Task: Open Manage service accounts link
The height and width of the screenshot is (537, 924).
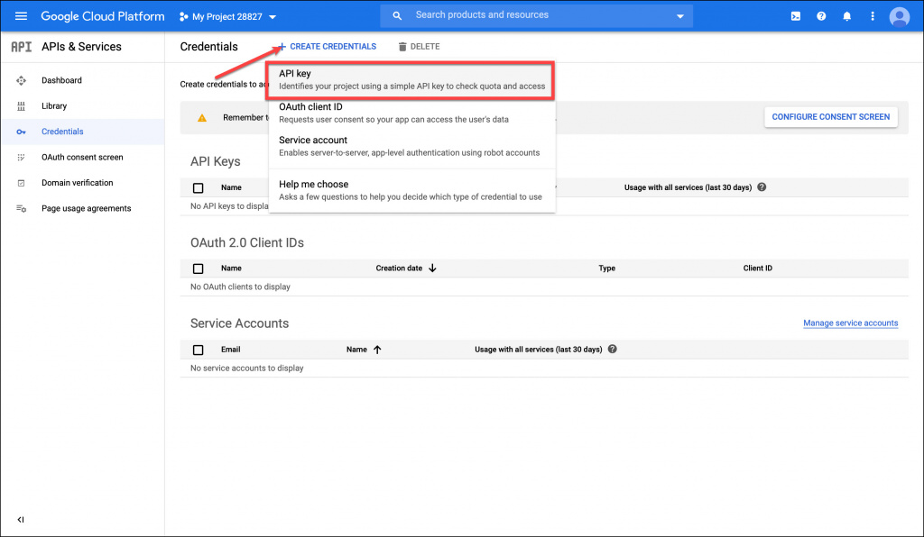Action: coord(850,323)
